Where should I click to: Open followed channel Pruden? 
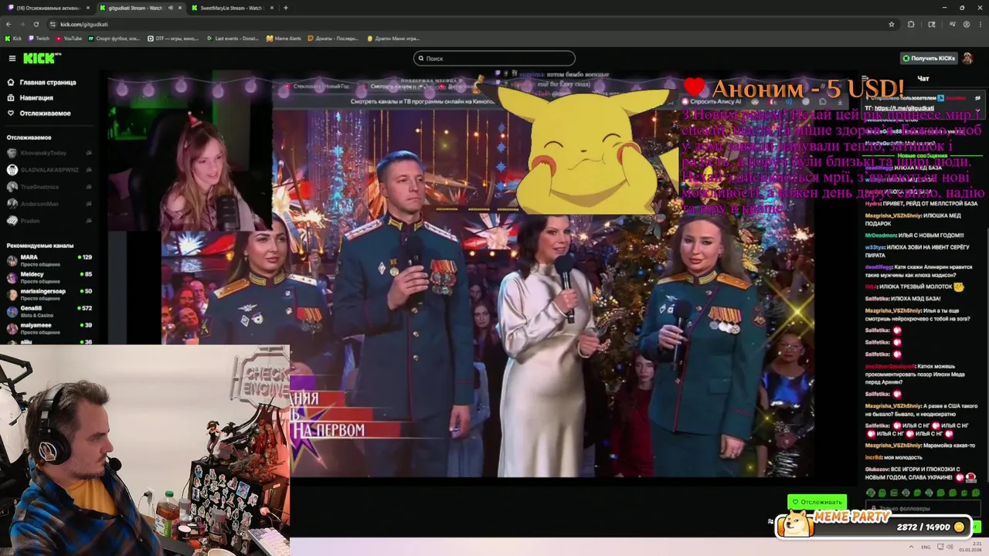[49, 221]
